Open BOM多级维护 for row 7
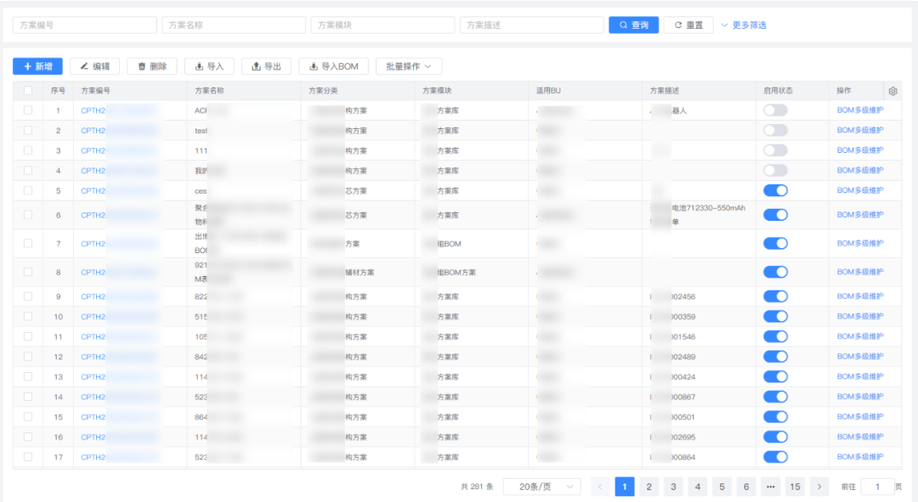This screenshot has height=502, width=918. point(860,244)
